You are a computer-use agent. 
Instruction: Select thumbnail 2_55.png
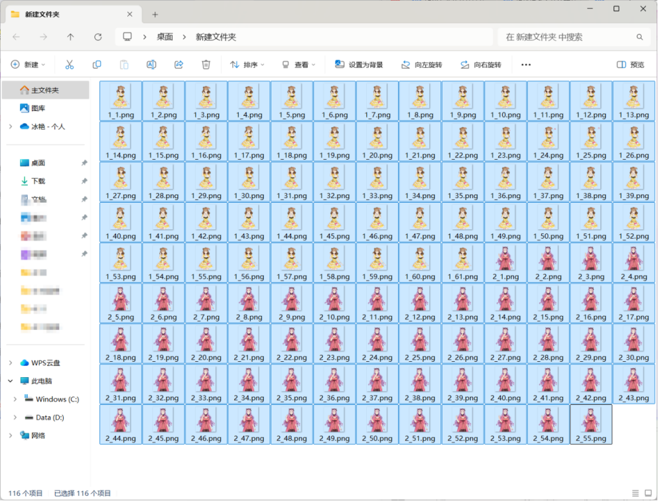click(x=591, y=425)
